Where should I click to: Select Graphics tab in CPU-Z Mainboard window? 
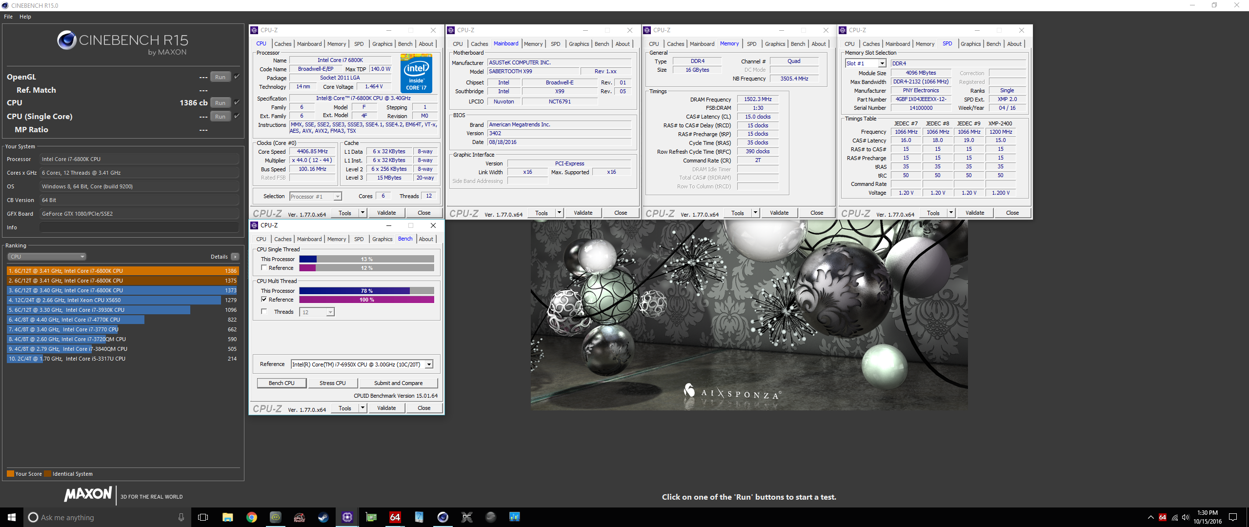point(579,44)
